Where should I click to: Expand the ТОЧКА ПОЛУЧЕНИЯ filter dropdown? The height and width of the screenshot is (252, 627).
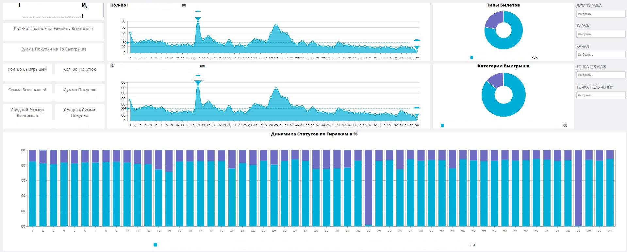pos(601,95)
